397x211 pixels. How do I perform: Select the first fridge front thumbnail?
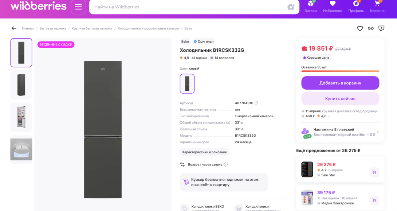tap(21, 53)
